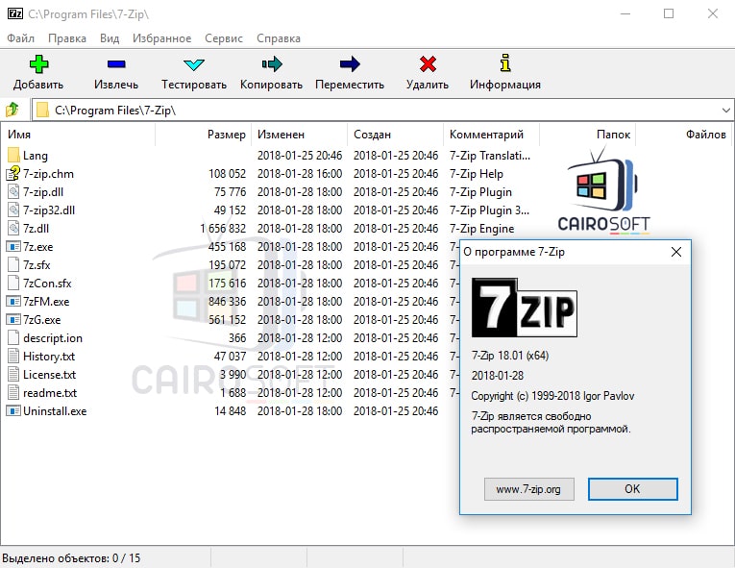This screenshot has width=735, height=568.
Task: Click the License.txt document icon
Action: pos(13,375)
